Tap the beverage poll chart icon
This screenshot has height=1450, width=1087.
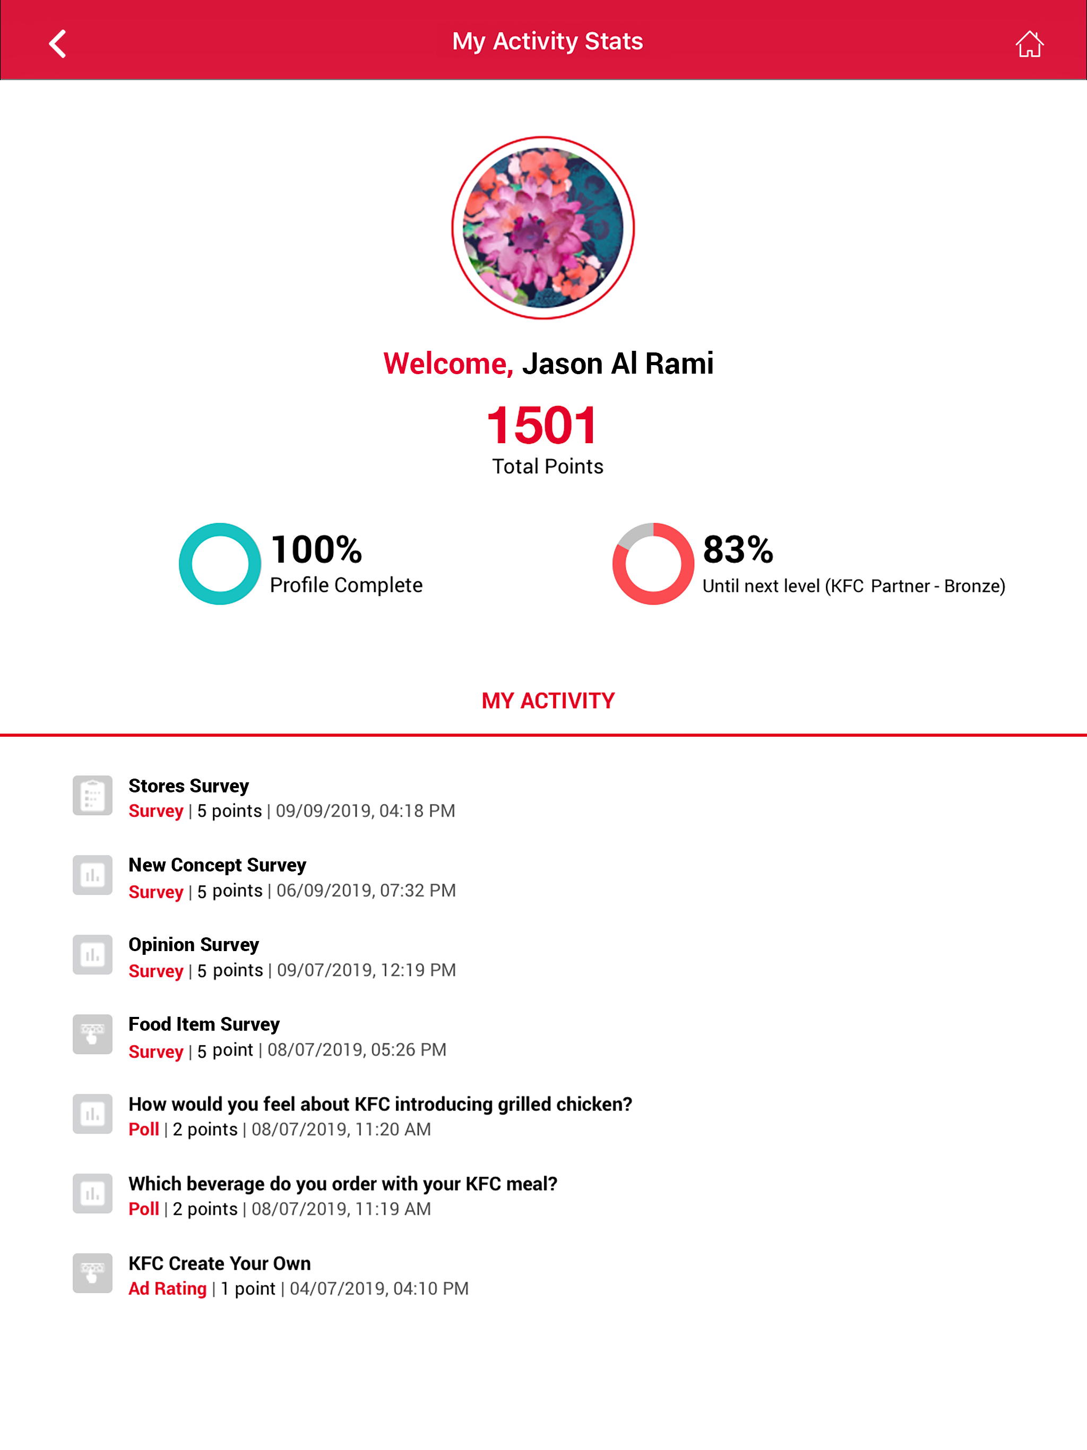pyautogui.click(x=92, y=1194)
